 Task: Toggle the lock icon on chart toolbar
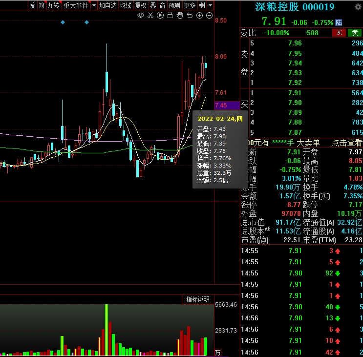(x=170, y=16)
